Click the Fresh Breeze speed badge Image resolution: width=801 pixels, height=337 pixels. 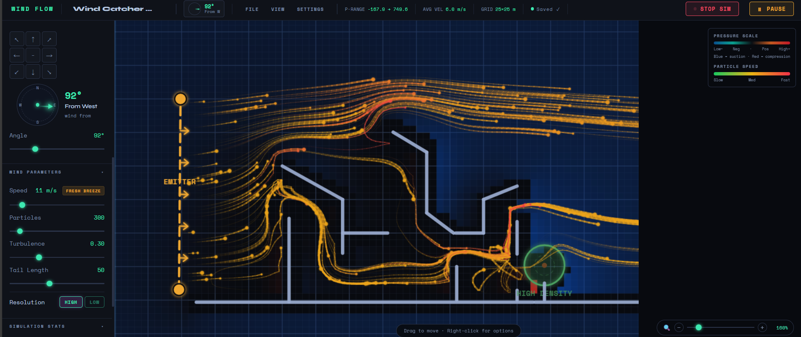coord(83,191)
